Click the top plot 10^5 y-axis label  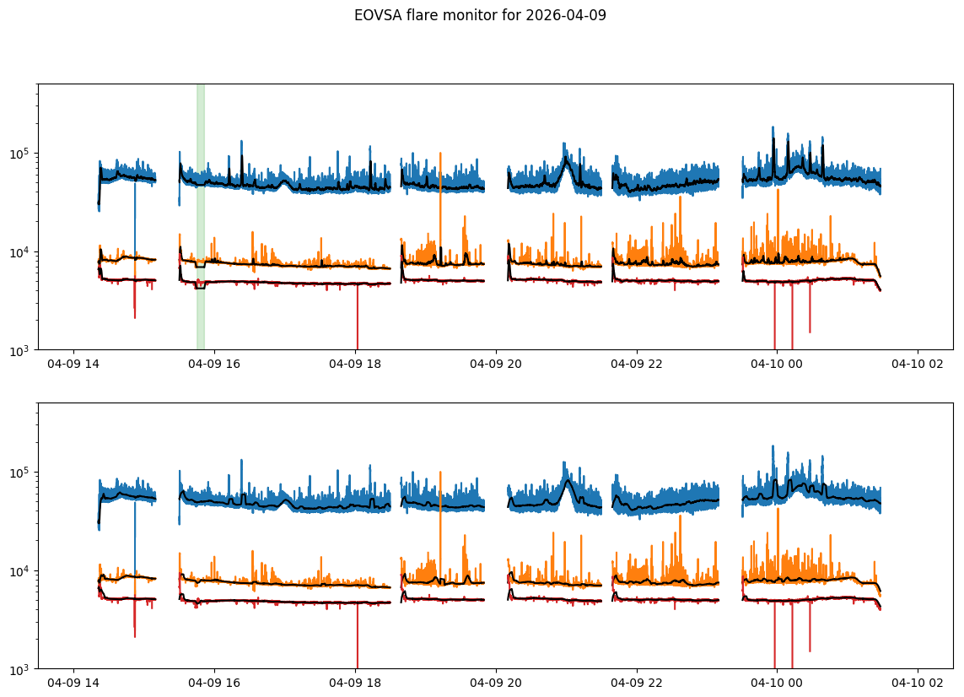coord(20,153)
